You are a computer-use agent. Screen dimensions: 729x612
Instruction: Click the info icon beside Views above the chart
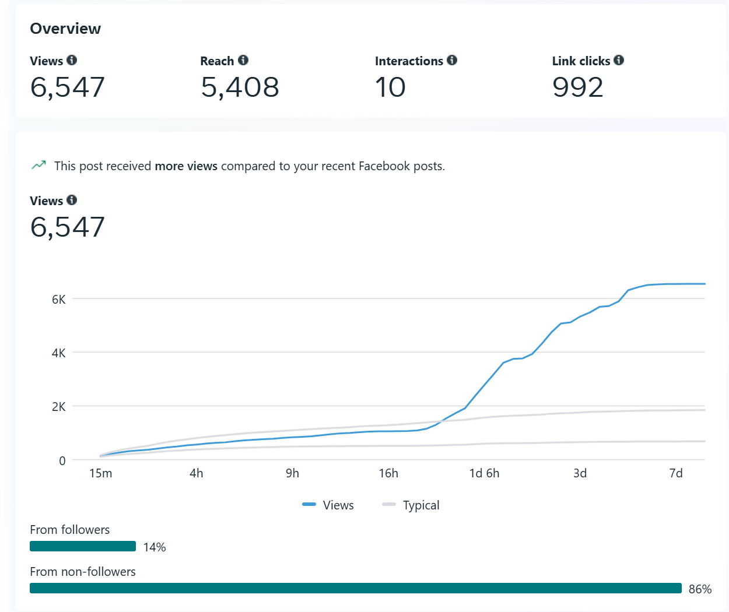72,200
